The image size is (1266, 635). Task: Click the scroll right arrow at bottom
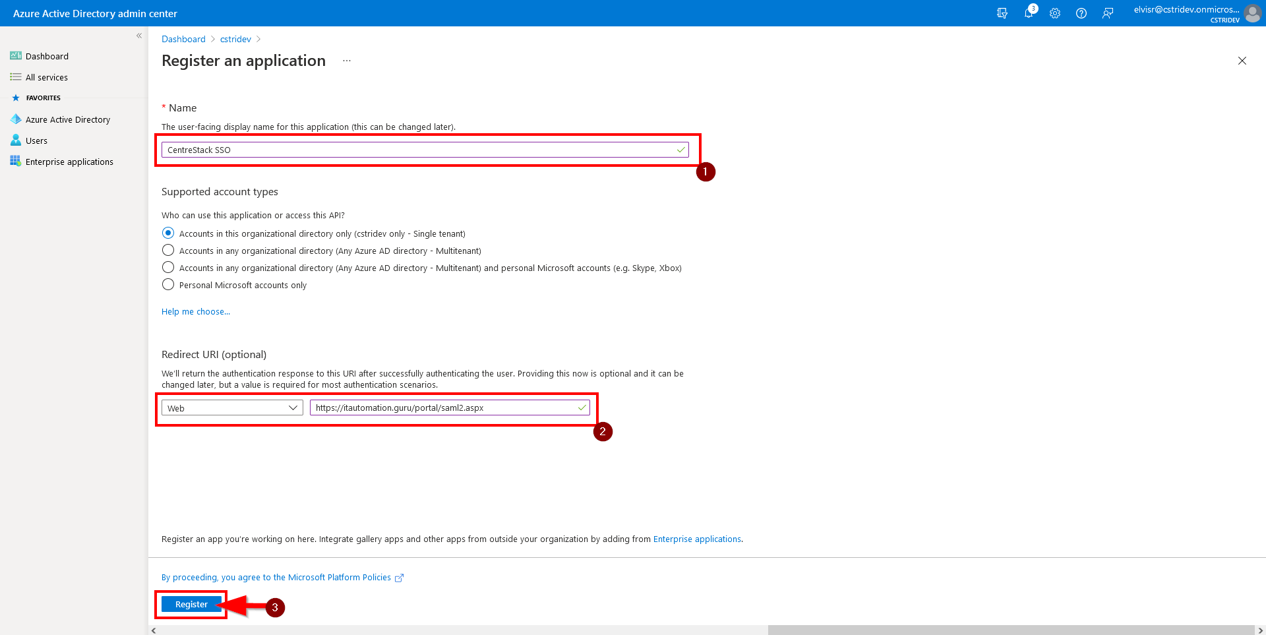point(1260,630)
